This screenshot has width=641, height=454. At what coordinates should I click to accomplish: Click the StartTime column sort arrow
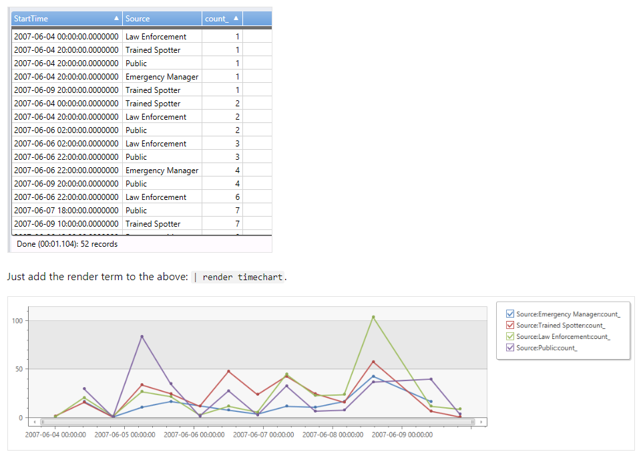pos(116,18)
